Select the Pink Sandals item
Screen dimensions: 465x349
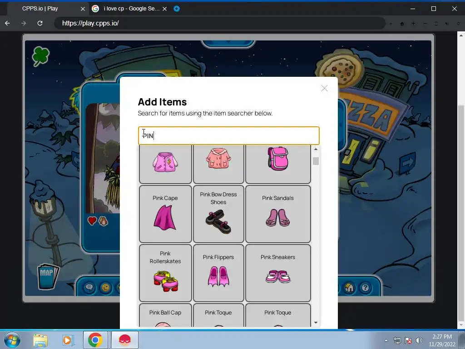click(278, 214)
